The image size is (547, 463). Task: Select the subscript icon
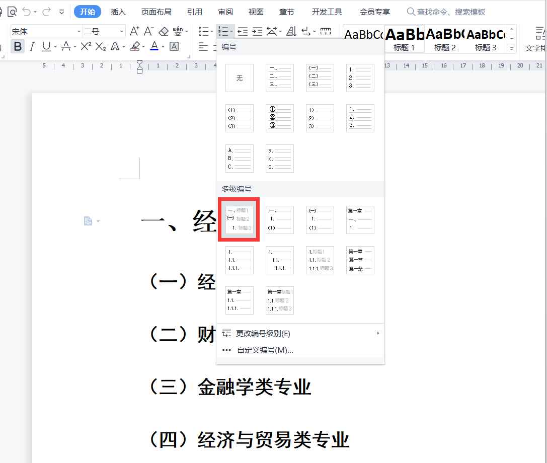tap(101, 46)
